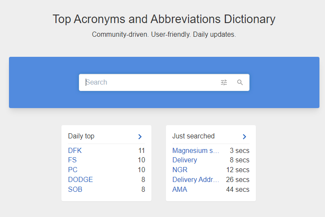
Task: Open the SOB acronym link
Action: (x=75, y=189)
